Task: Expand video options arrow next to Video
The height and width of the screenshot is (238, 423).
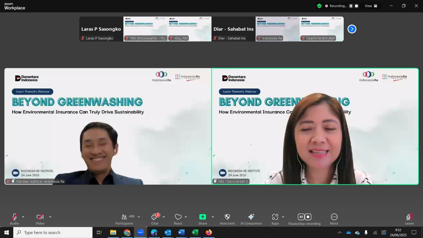Action: pos(50,217)
